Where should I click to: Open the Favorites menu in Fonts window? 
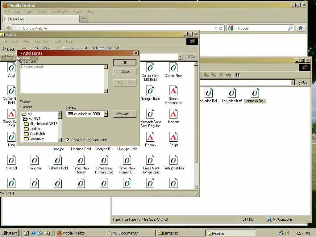pos(42,41)
